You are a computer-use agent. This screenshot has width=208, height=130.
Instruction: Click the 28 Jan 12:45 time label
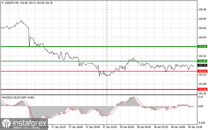(195, 127)
